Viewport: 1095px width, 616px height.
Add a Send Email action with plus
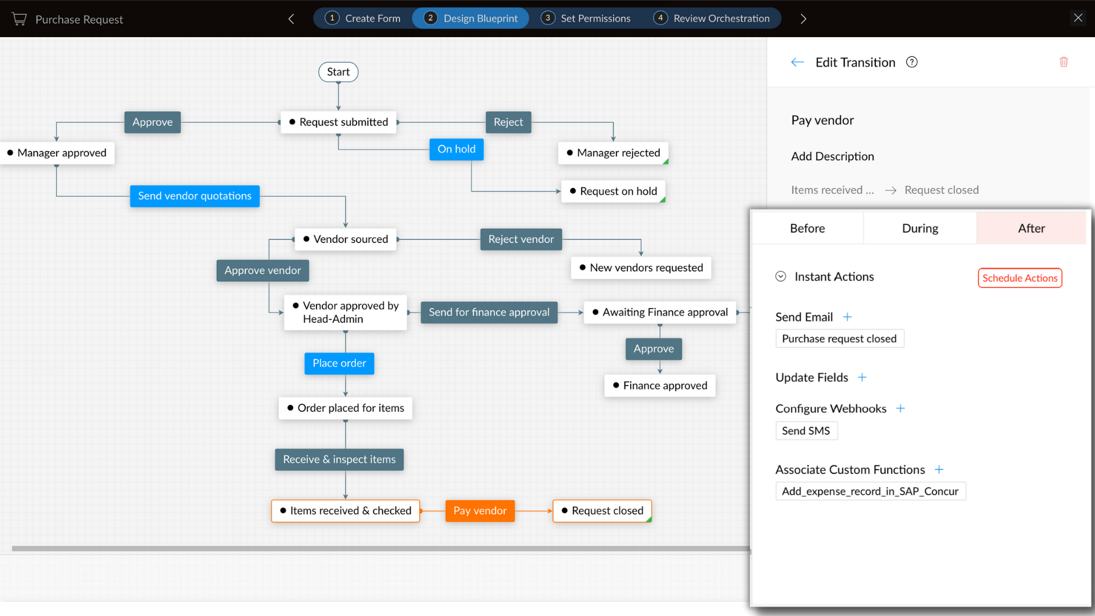coord(847,317)
